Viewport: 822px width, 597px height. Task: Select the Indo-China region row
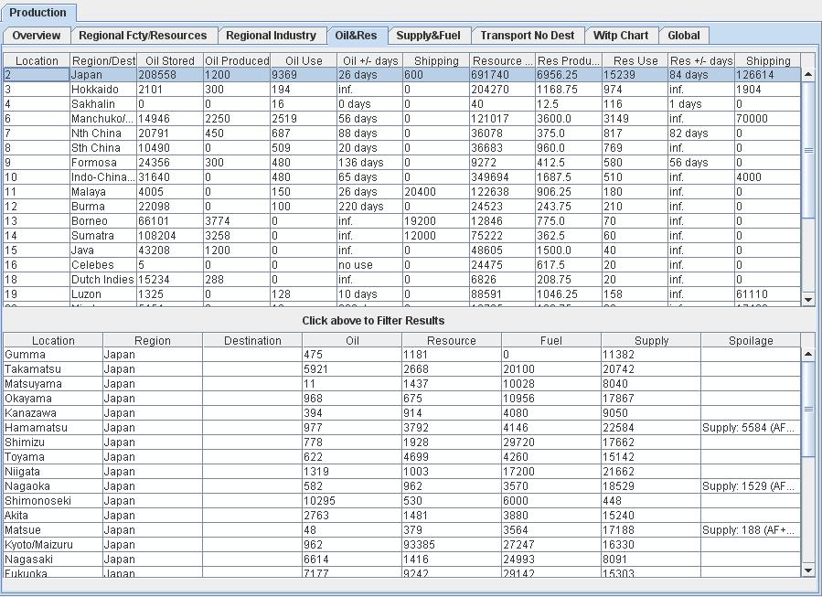(x=402, y=177)
